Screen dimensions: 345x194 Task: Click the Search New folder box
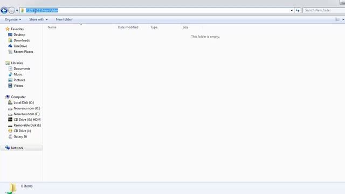tap(324, 10)
